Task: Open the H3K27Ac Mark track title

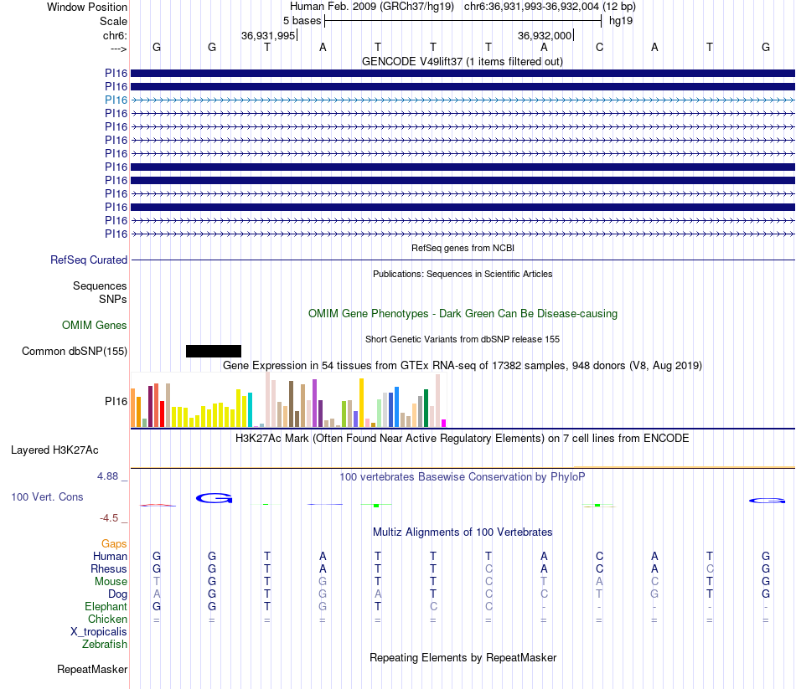Action: pyautogui.click(x=463, y=439)
